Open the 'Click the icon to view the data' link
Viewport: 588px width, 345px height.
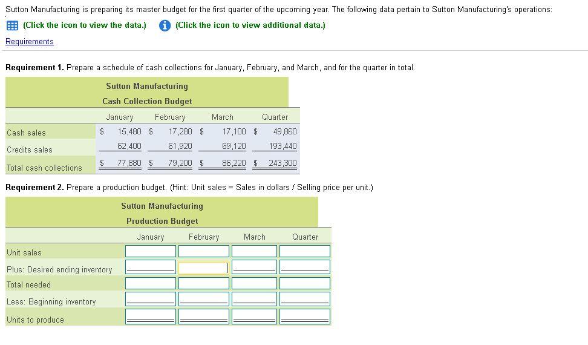point(85,25)
